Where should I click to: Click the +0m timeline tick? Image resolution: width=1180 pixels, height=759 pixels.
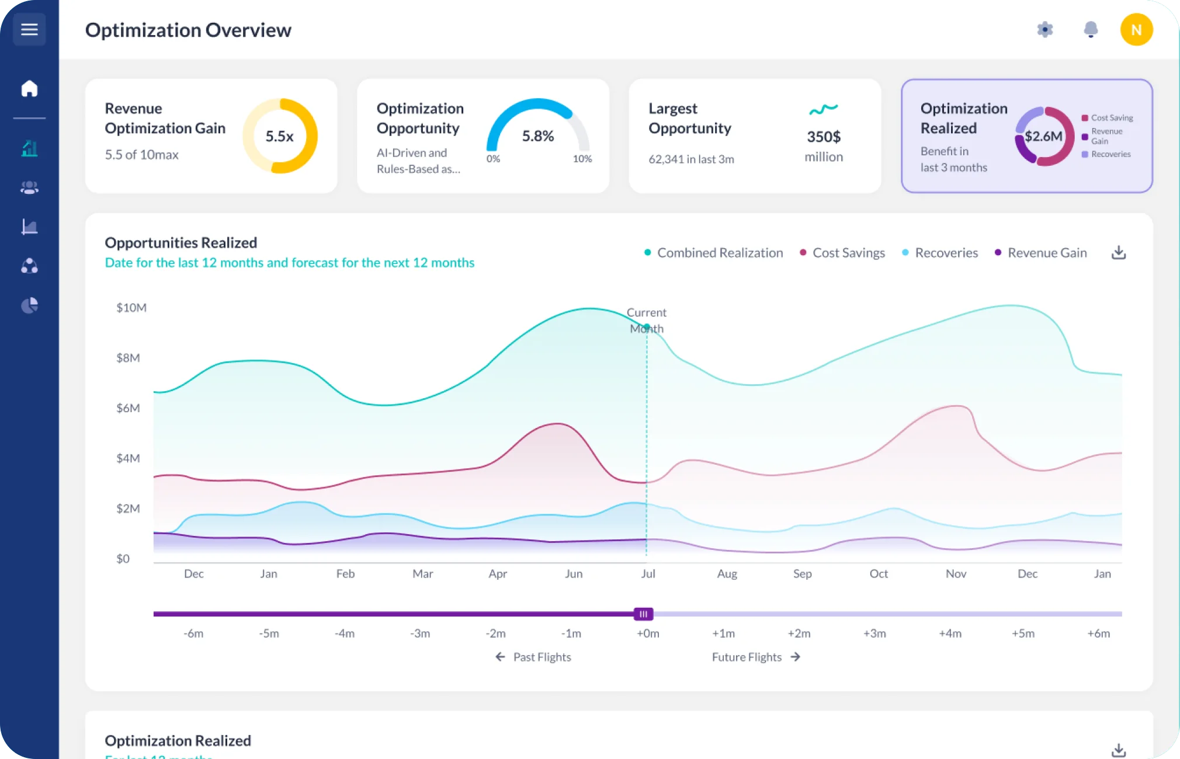tap(648, 633)
